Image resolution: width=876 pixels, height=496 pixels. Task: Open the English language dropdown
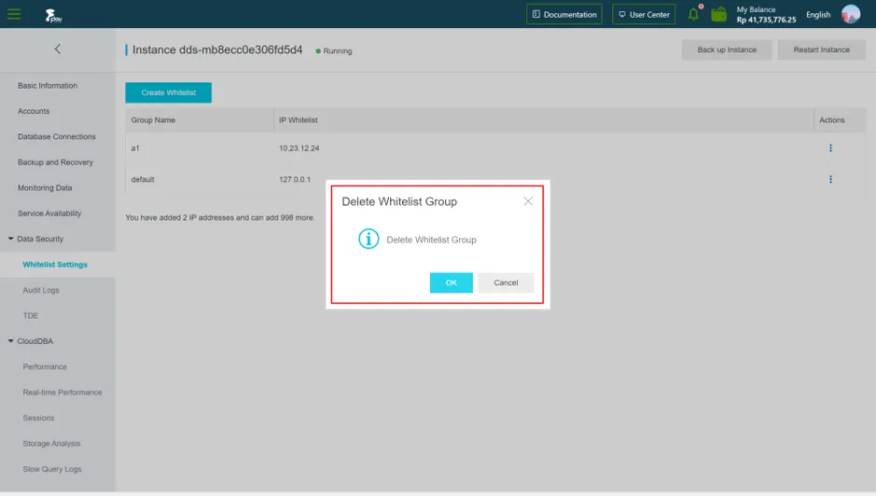pos(818,15)
